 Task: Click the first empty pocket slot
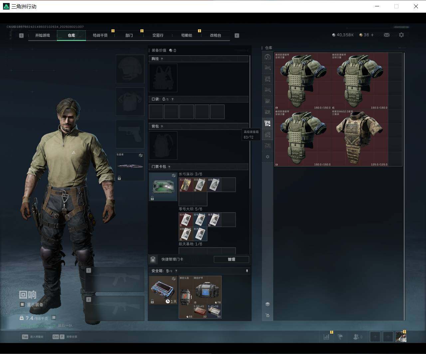(x=156, y=112)
